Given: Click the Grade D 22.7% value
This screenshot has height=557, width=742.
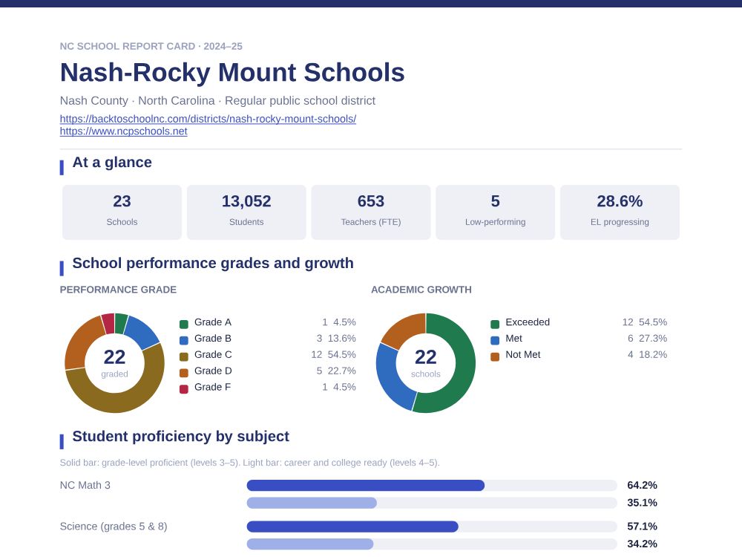Looking at the screenshot, I should [341, 371].
